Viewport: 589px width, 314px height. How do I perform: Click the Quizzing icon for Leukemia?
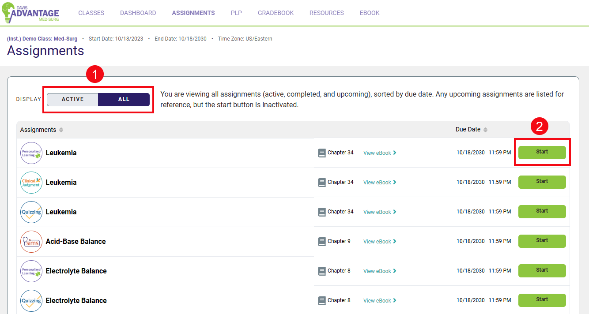[x=31, y=212]
